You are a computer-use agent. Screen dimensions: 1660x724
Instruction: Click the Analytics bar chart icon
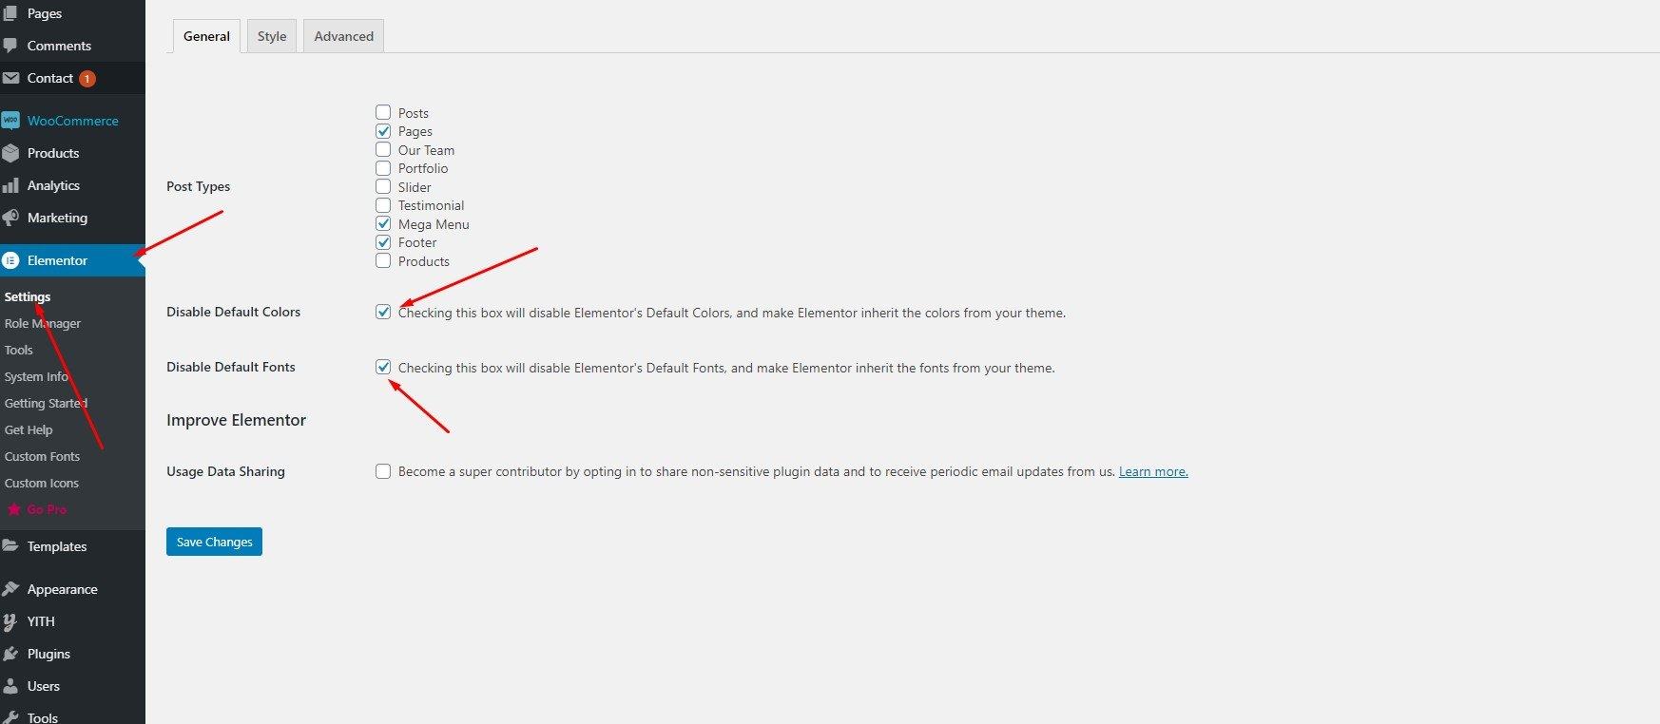coord(10,185)
